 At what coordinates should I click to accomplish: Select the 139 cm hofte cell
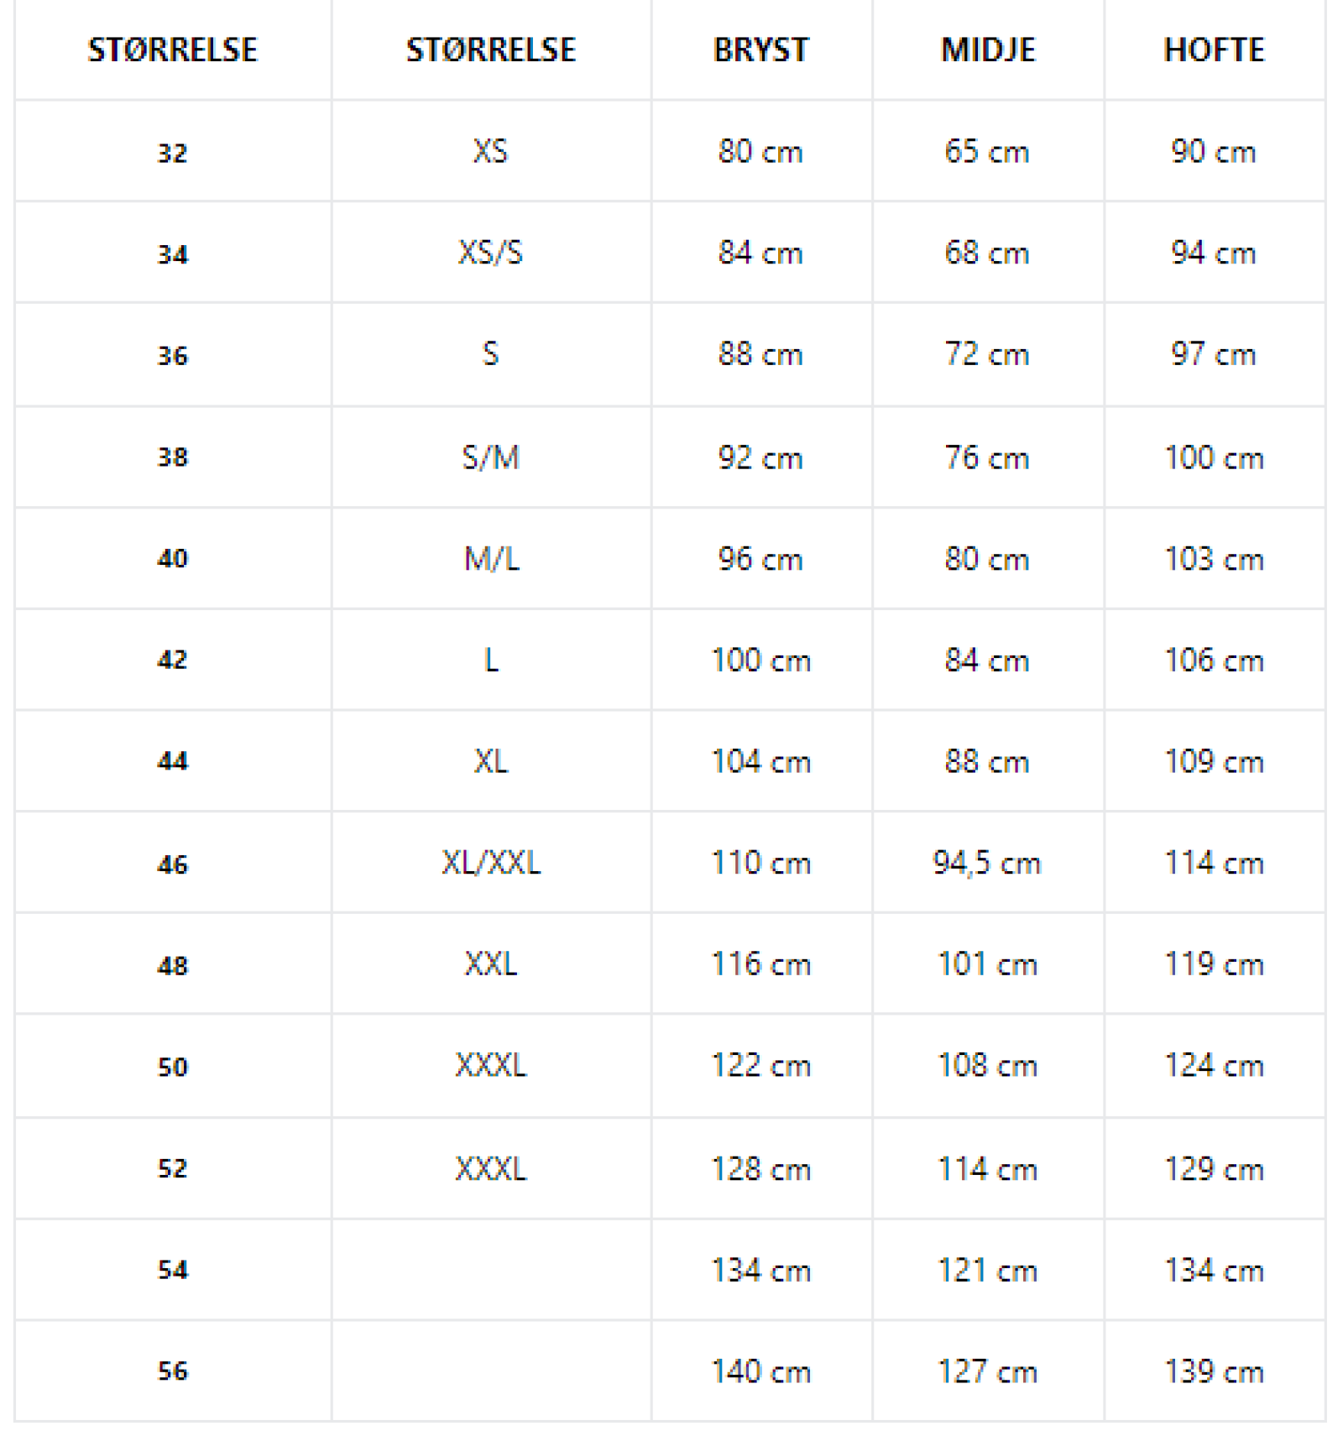pos(1214,1371)
